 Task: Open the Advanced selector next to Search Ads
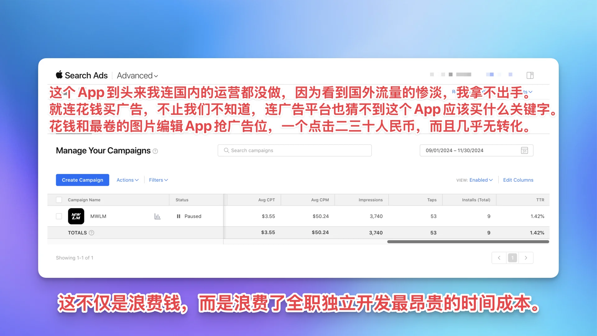(137, 75)
